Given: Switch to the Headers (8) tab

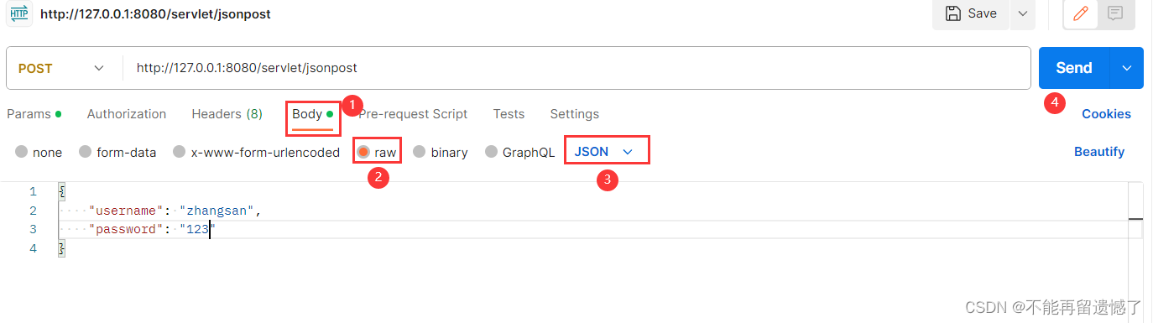Looking at the screenshot, I should pos(227,114).
